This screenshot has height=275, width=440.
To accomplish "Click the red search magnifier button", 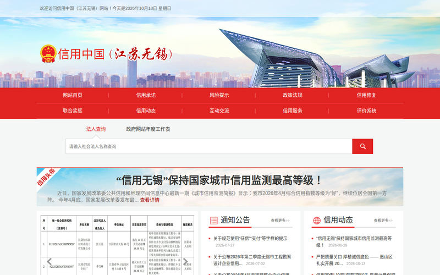I will pos(362,146).
